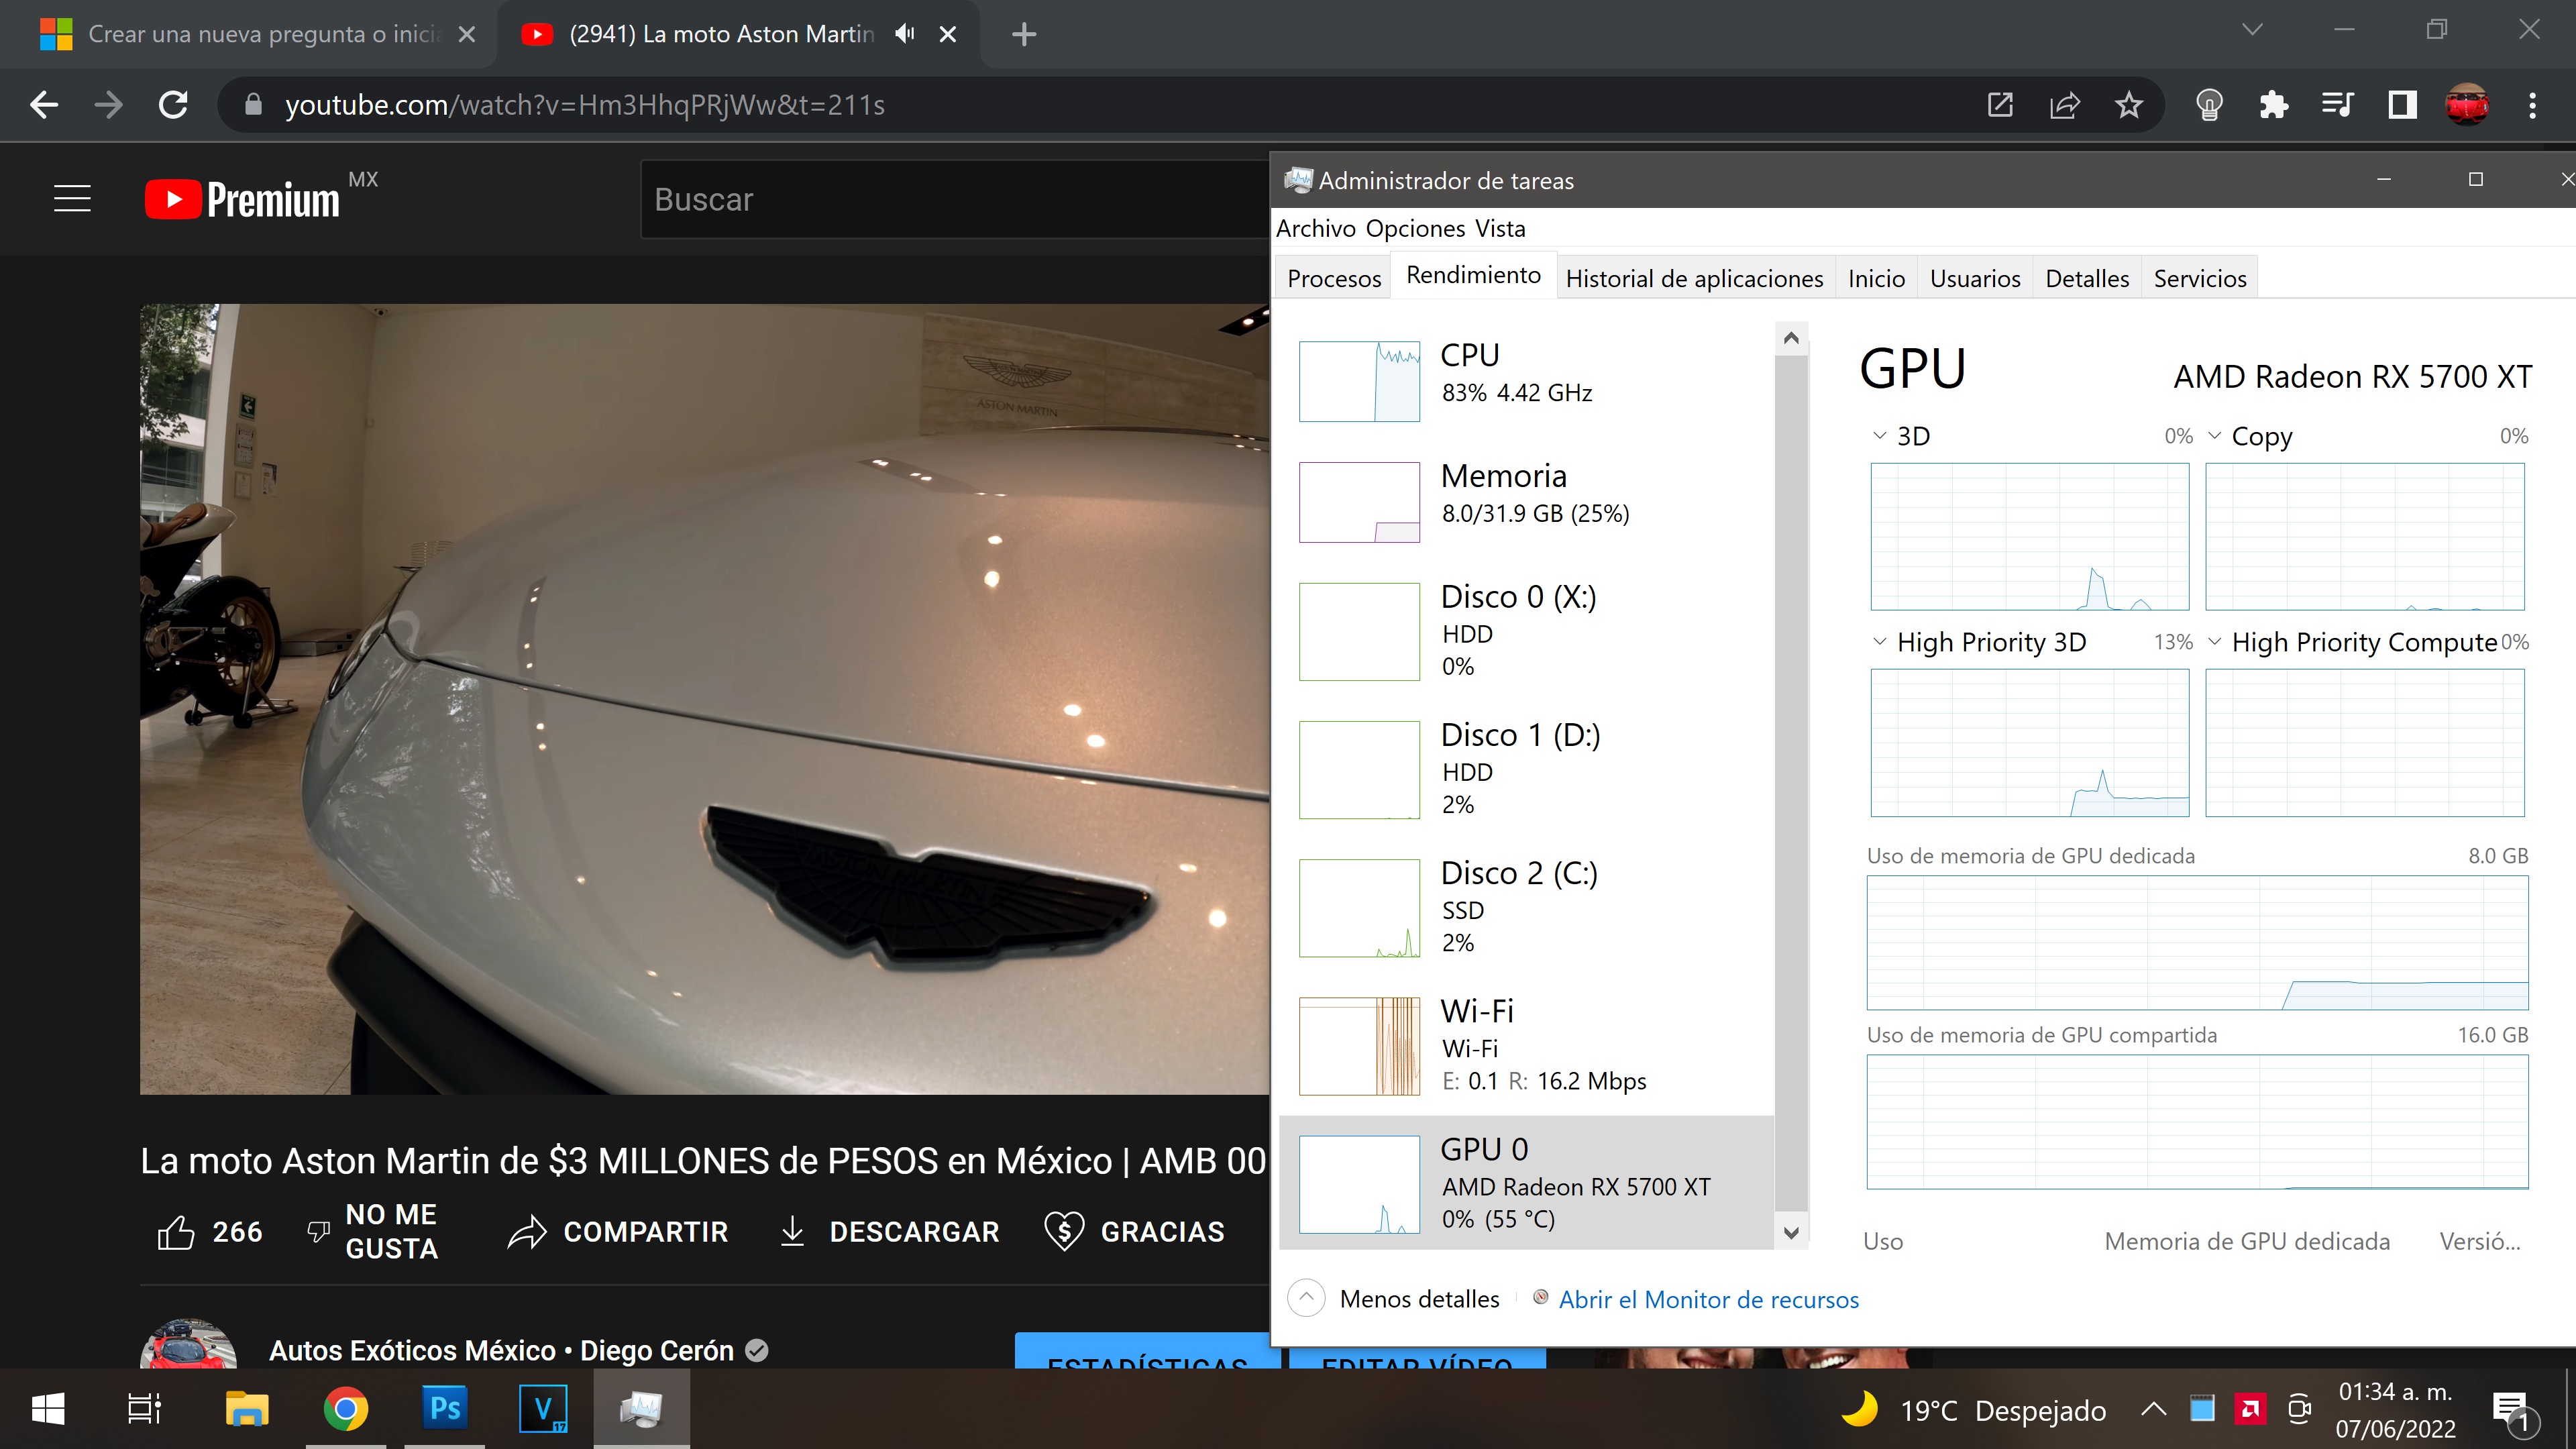
Task: Go back in Chrome browser
Action: pos(44,105)
